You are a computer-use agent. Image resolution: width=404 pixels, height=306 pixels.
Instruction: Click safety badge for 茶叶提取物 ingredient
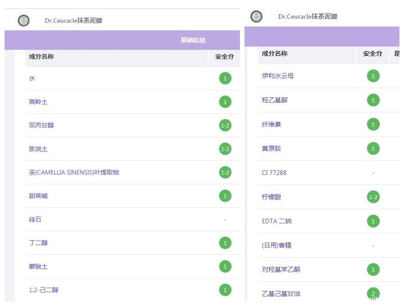point(225,172)
